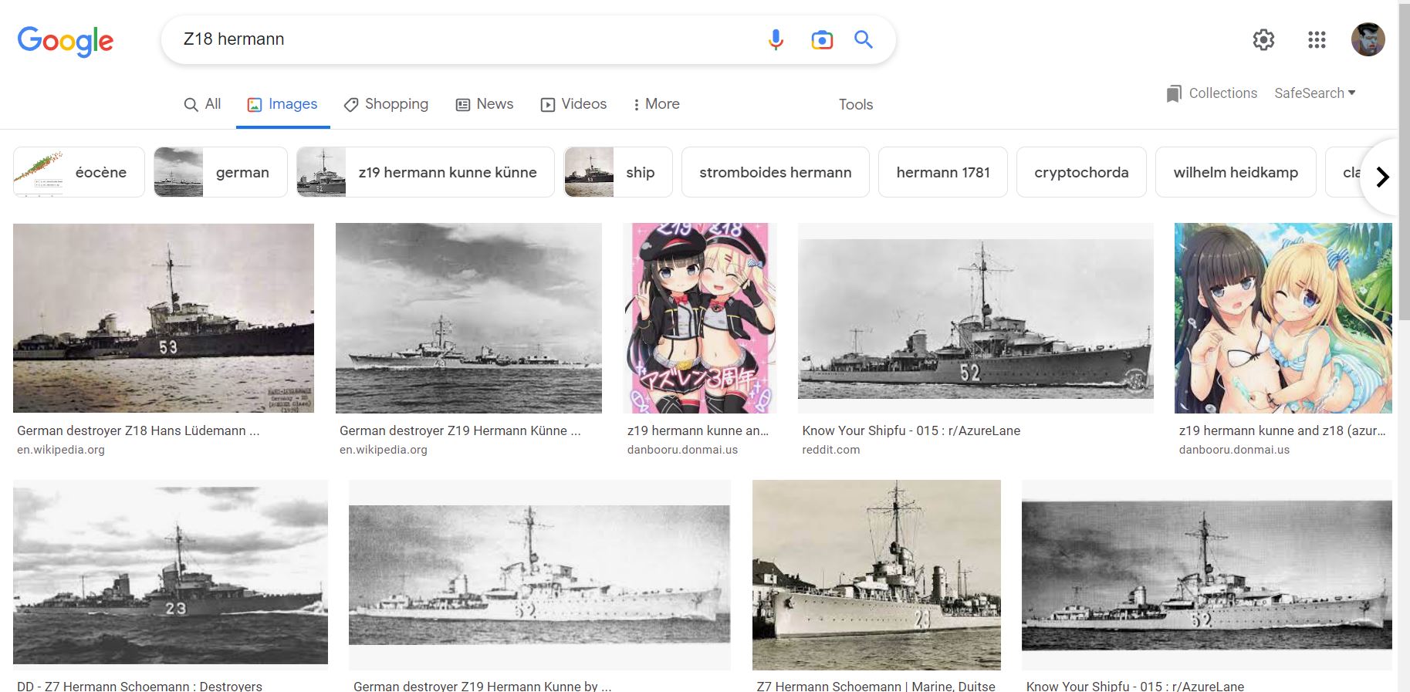Image resolution: width=1410 pixels, height=692 pixels.
Task: Switch to the Shopping tab
Action: [x=386, y=104]
